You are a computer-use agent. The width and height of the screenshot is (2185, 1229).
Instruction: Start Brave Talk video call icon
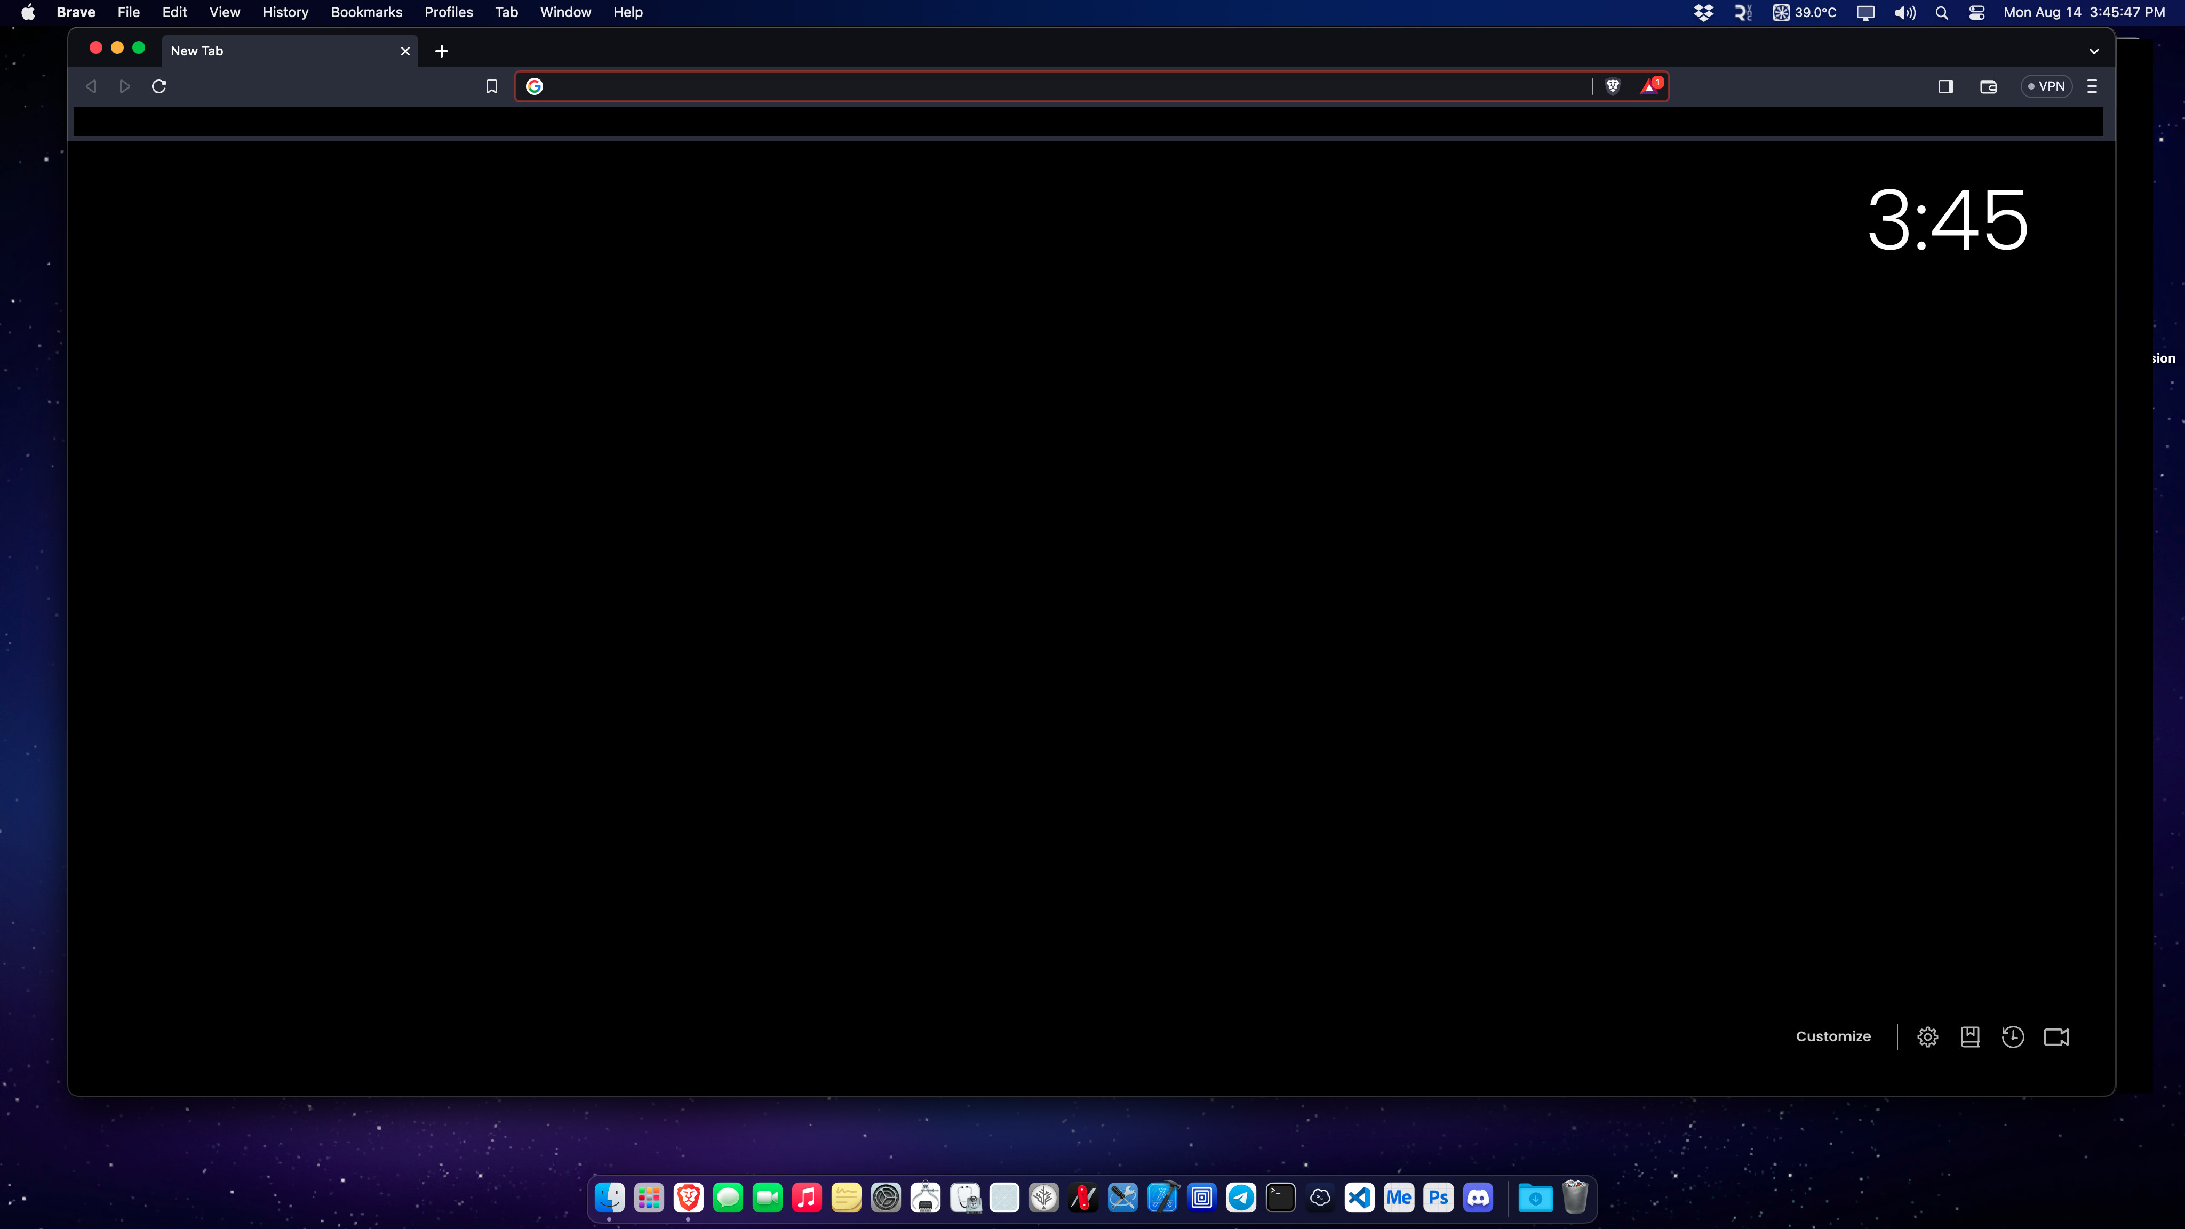point(2056,1036)
